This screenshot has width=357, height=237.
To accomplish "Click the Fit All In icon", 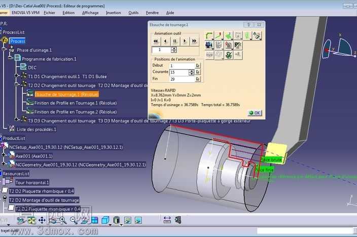I will (31, 220).
